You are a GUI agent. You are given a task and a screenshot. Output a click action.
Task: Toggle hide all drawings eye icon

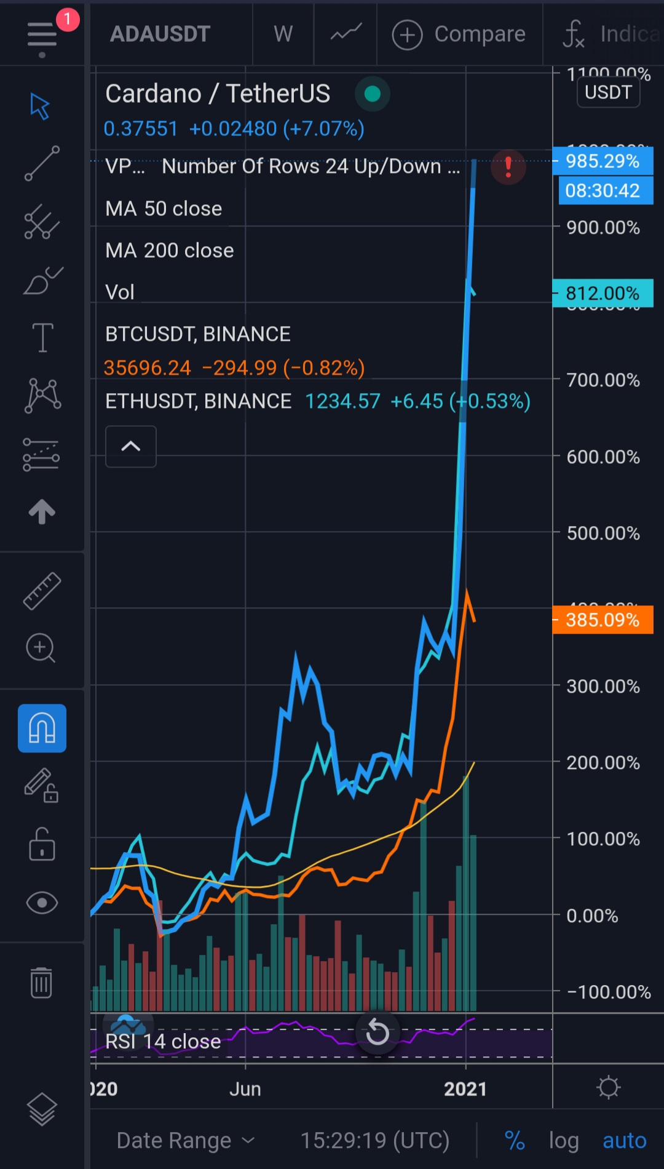pyautogui.click(x=42, y=903)
